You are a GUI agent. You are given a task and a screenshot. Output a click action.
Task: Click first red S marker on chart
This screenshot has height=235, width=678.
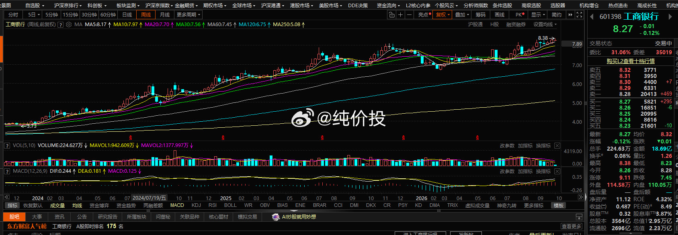click(x=130, y=138)
